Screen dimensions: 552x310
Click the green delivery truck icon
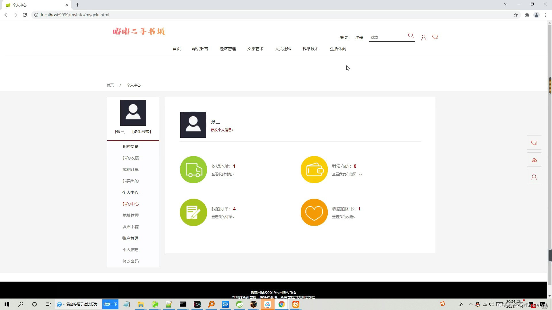click(193, 170)
